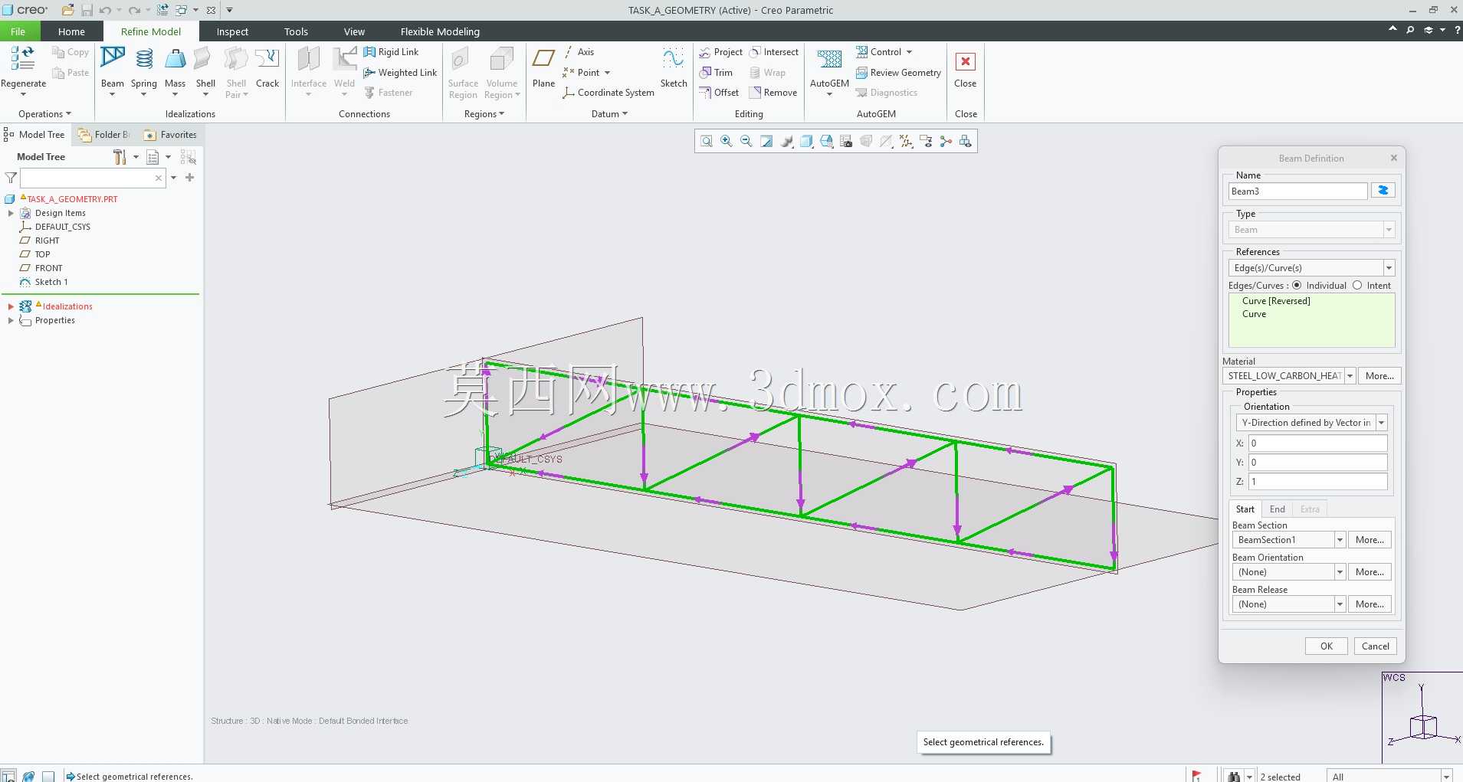Open the selection filter All dropdown
Viewport: 1463px width, 782px height.
tap(1446, 777)
